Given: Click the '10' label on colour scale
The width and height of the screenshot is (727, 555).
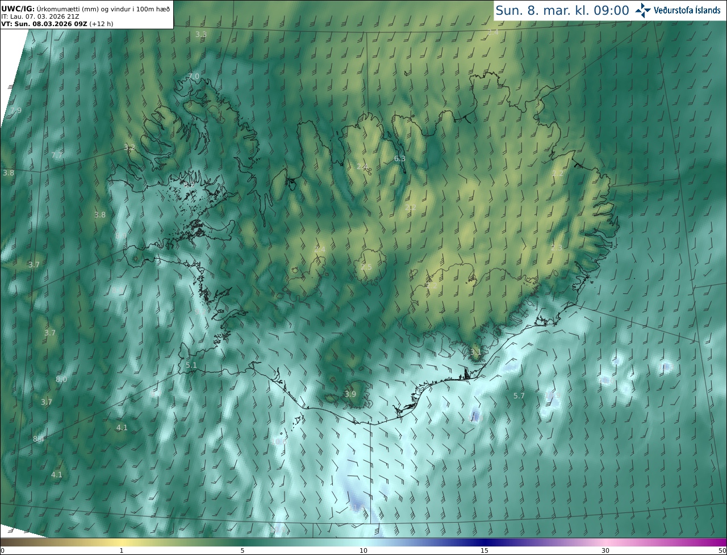Looking at the screenshot, I should point(363,550).
